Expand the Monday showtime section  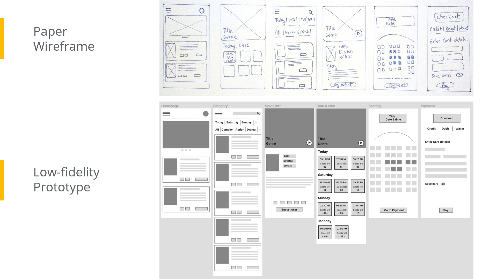[325, 221]
